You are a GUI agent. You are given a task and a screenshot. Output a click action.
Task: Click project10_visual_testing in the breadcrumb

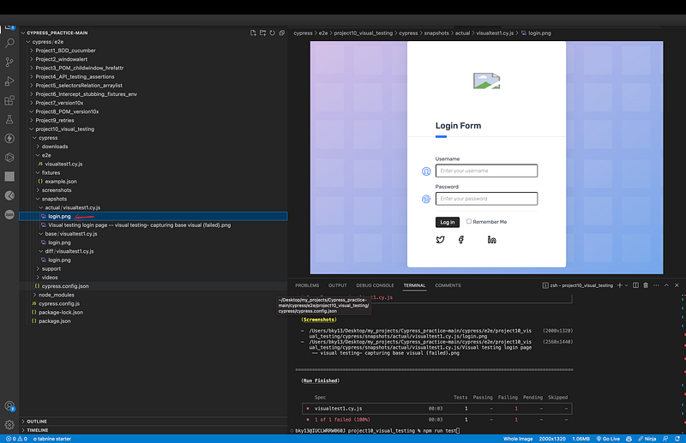tap(363, 33)
